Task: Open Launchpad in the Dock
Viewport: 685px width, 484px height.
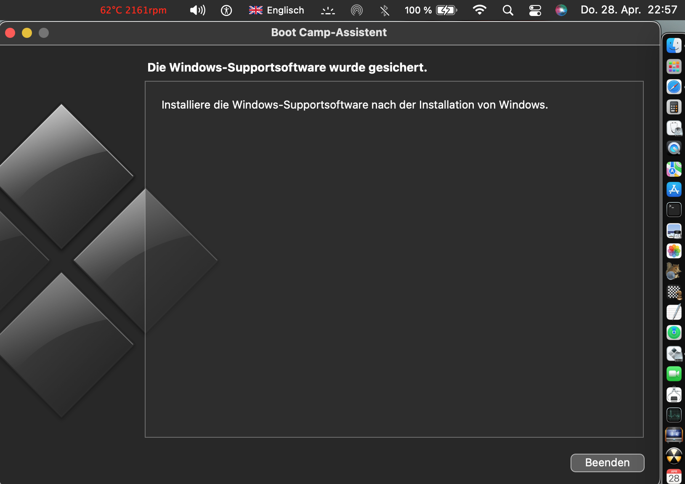Action: click(x=674, y=66)
